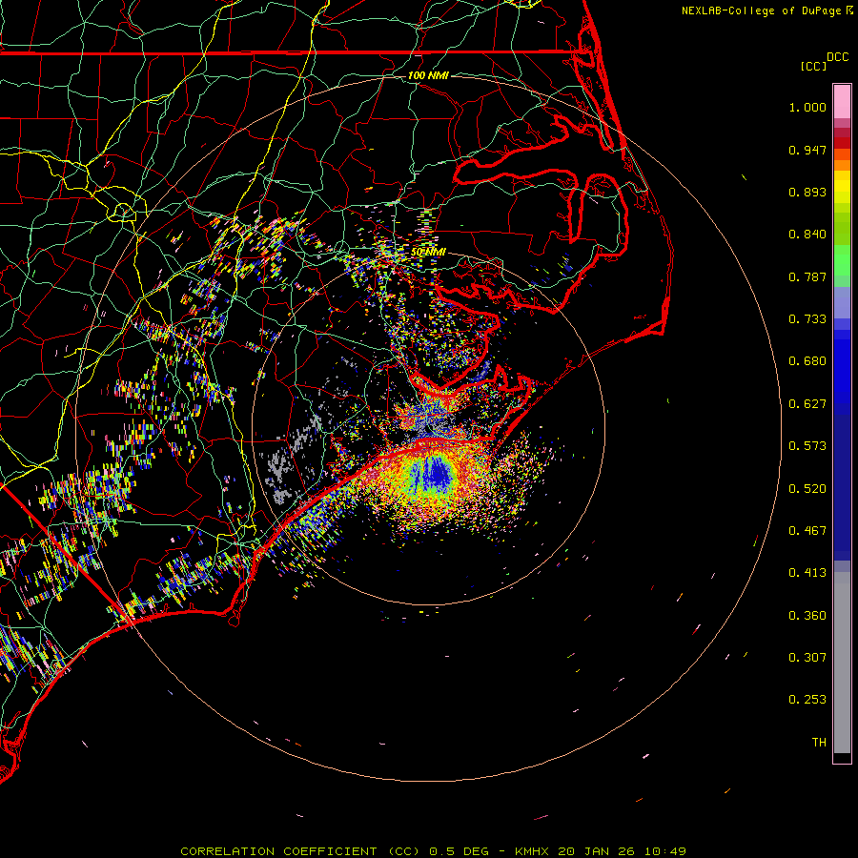Click the 100 NMI range ring label
The image size is (858, 858).
pyautogui.click(x=428, y=75)
